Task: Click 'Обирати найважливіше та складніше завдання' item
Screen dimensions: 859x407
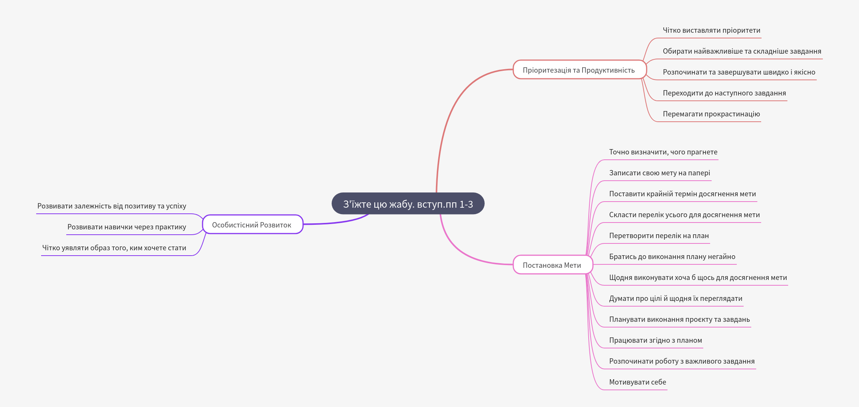Action: pos(742,51)
